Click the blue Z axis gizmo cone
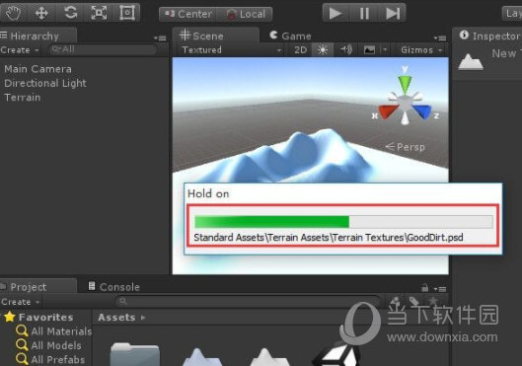 click(422, 111)
